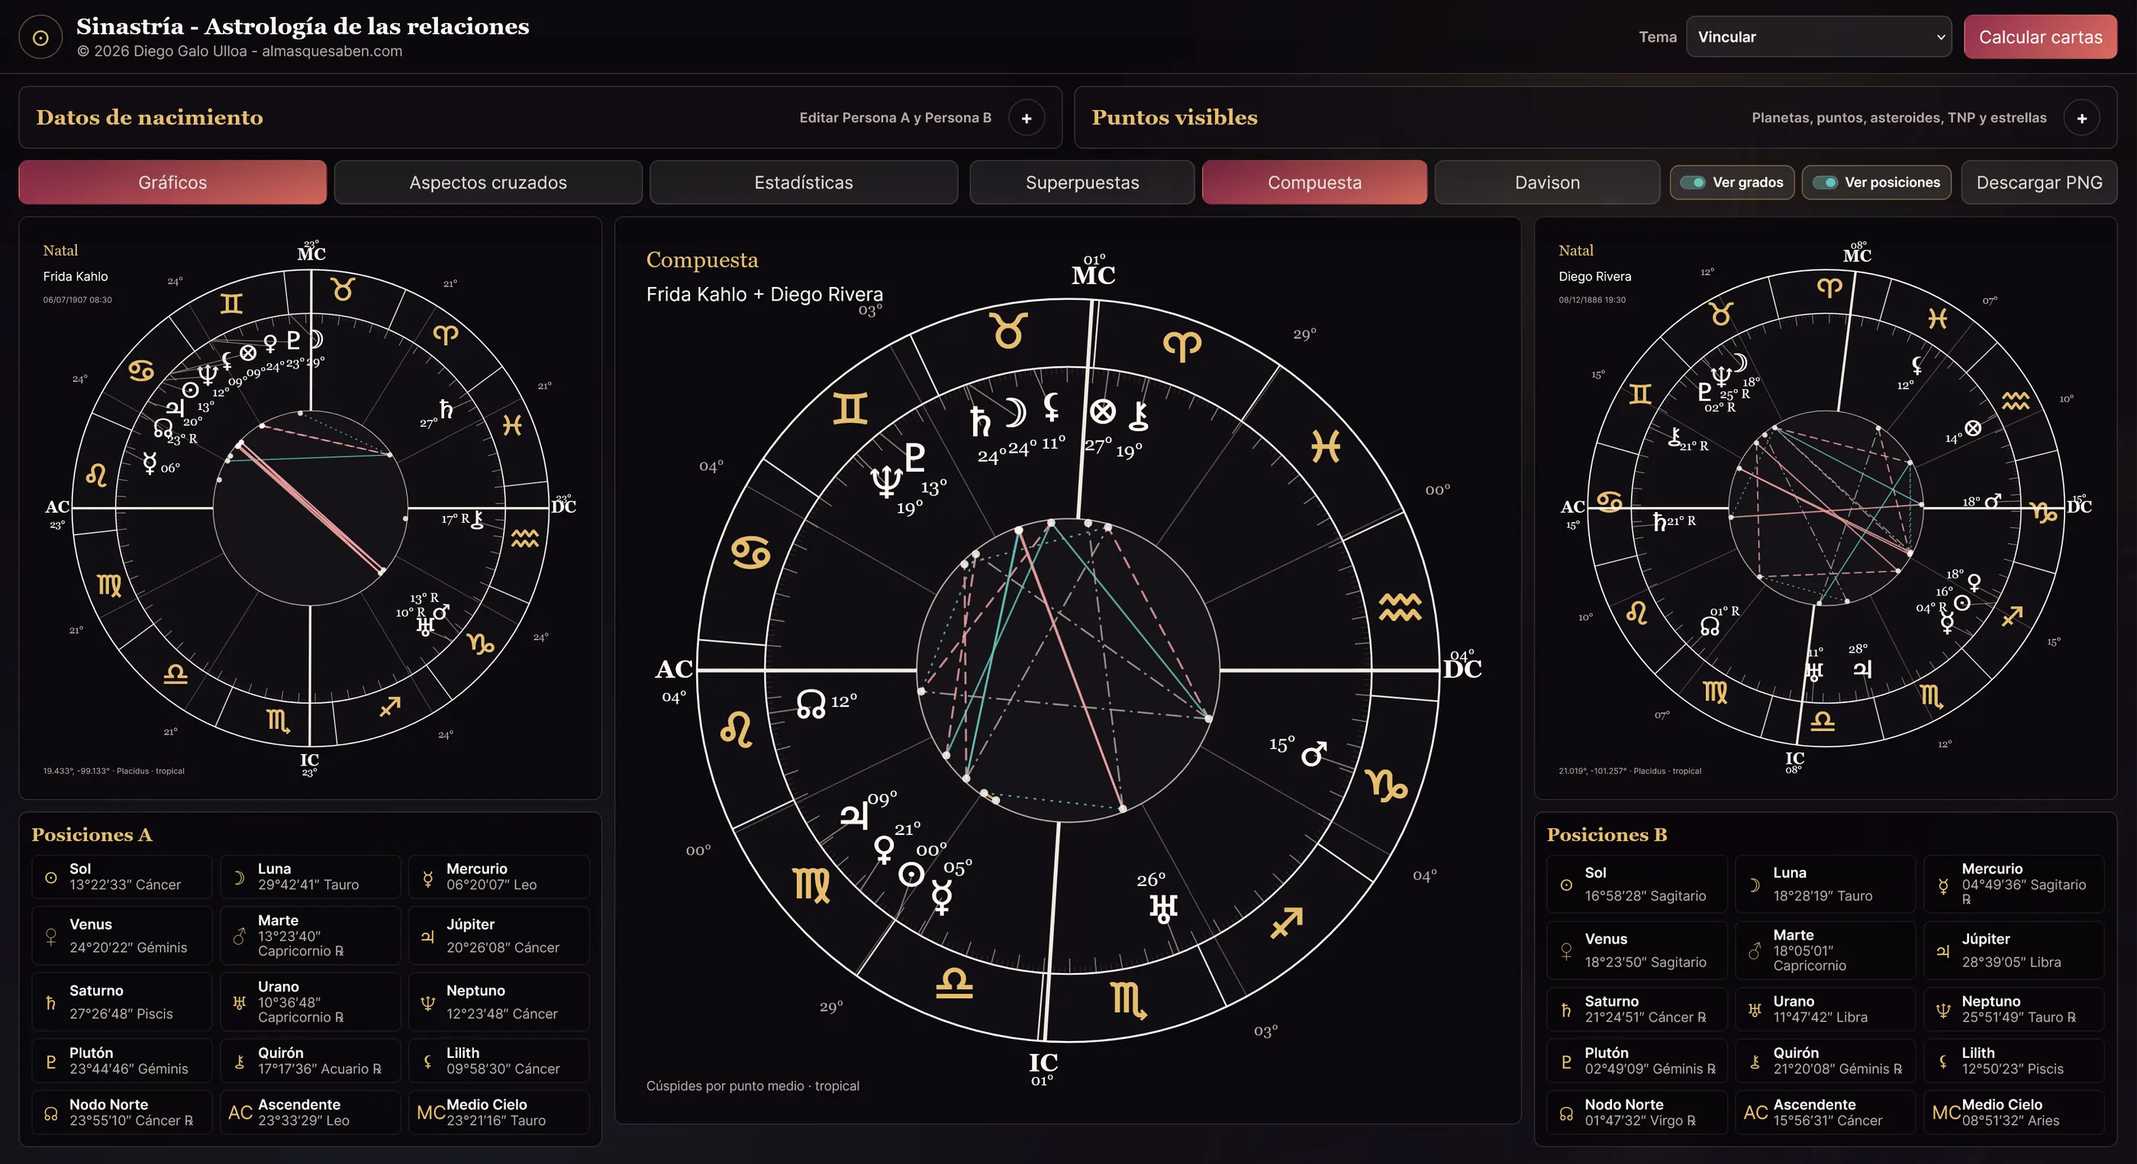
Task: Click Pisces sign glyph in composite chart
Action: (x=1326, y=447)
